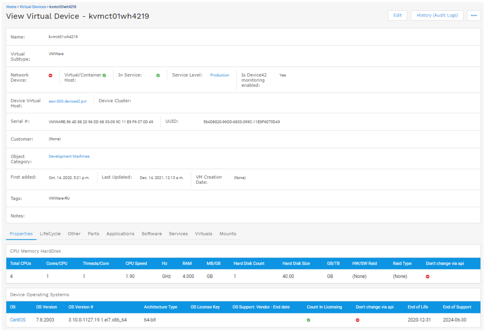The height and width of the screenshot is (332, 484).
Task: Open host esxi-003.device42.pvt
Action: coord(68,101)
